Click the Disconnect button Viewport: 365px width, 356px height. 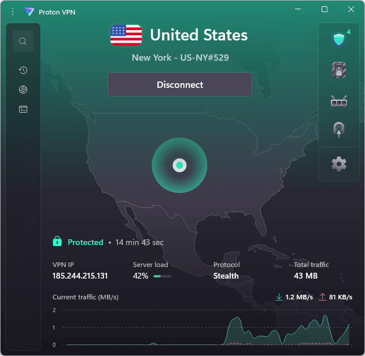pos(180,84)
